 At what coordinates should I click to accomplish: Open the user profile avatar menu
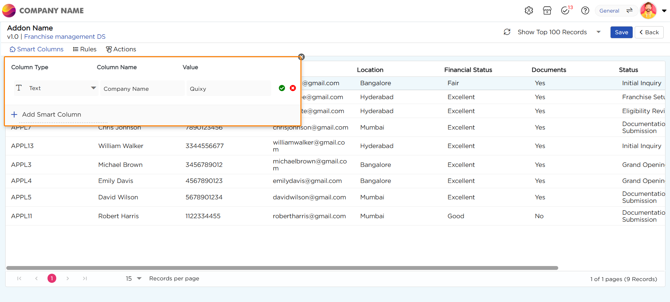tap(648, 10)
